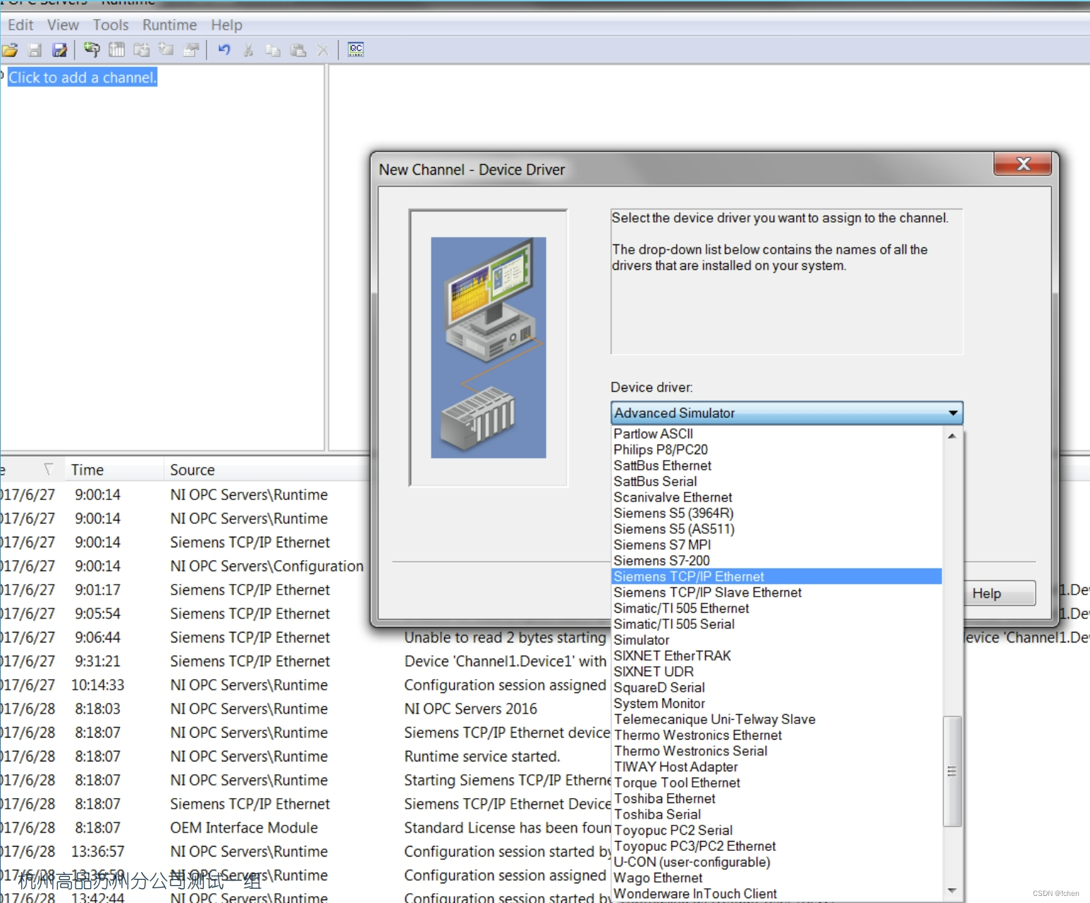Click the Device driver combo box
Viewport: 1090px width, 903px height.
[x=786, y=413]
